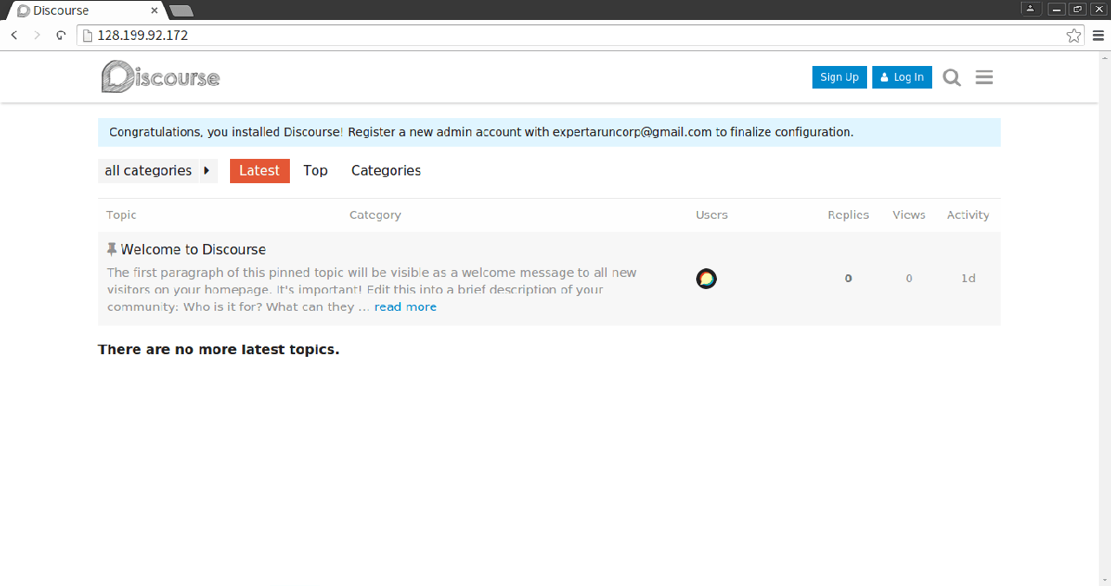Open a new browser tab

(x=181, y=10)
